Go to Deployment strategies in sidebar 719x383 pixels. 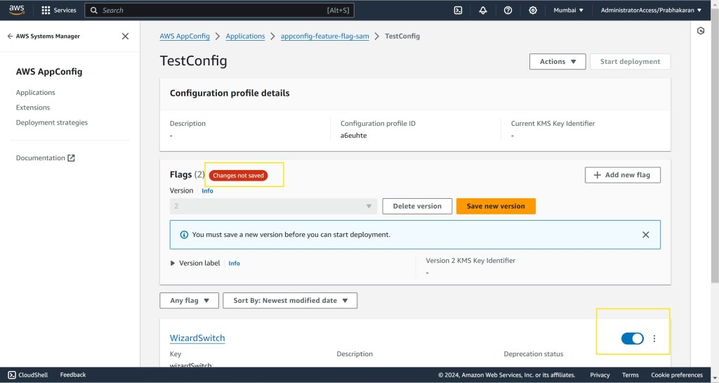pos(52,122)
